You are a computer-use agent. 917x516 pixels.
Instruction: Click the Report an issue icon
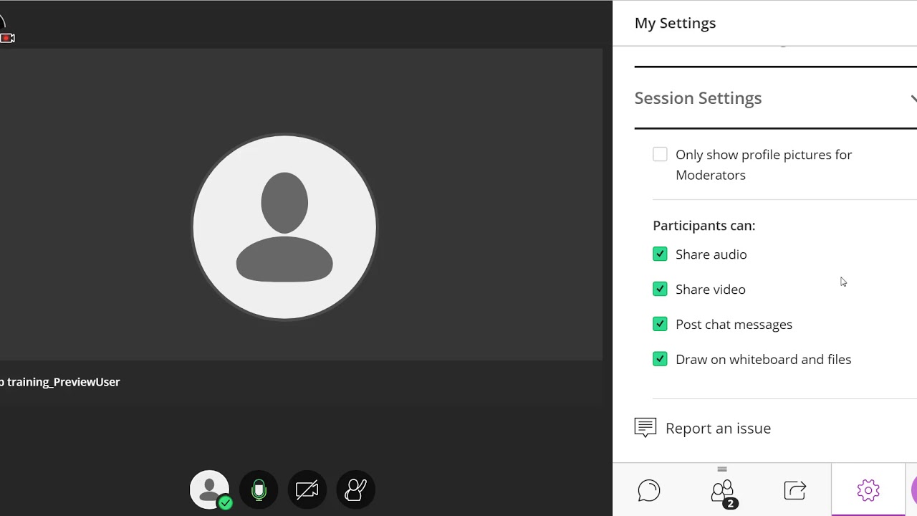(645, 428)
